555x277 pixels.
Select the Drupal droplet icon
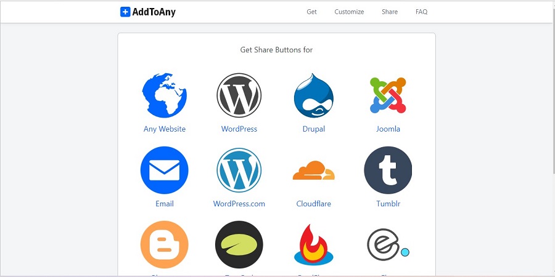click(x=314, y=95)
